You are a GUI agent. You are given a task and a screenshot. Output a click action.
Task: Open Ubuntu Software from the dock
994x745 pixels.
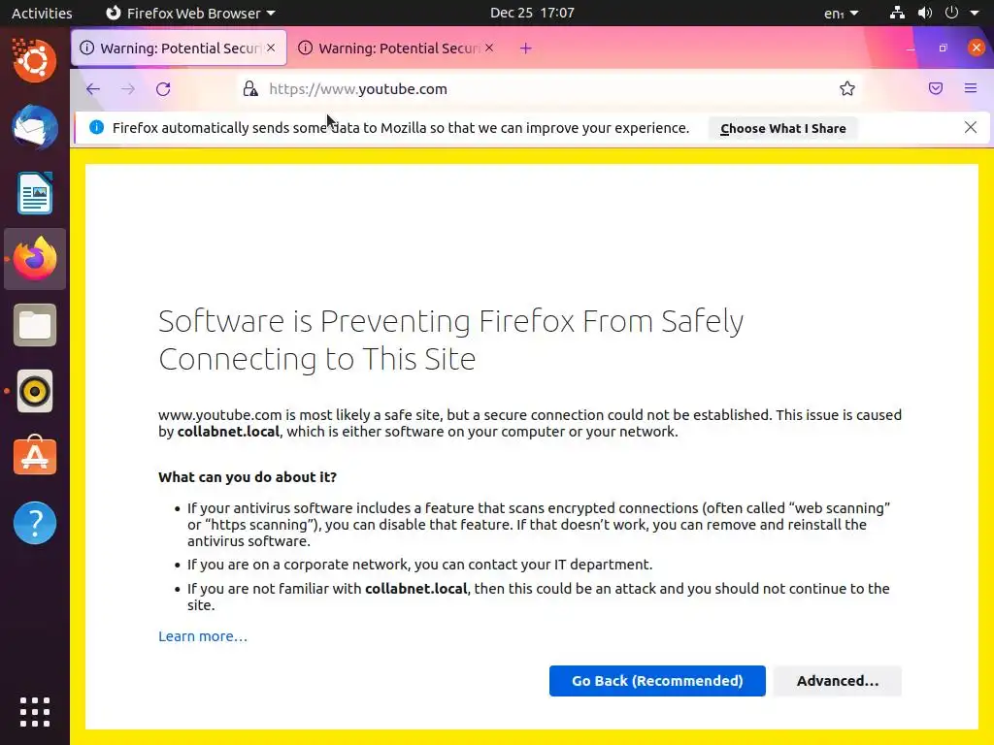(x=35, y=457)
